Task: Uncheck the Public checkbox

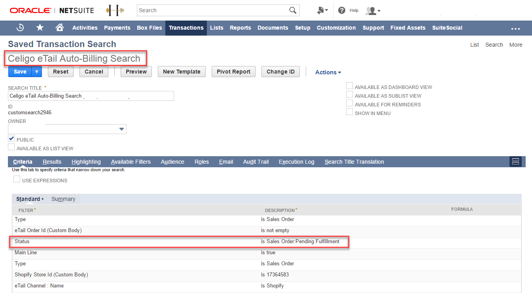Action: click(11, 139)
